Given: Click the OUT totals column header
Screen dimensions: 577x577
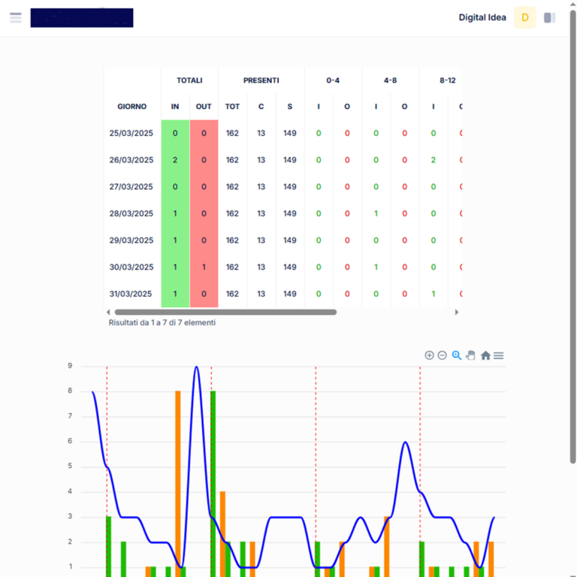Looking at the screenshot, I should pos(204,107).
